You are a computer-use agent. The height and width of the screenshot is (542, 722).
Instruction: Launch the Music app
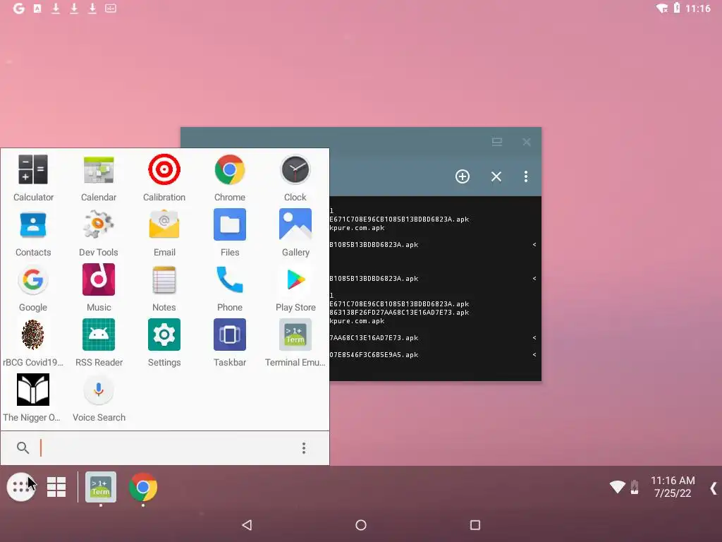coord(99,288)
